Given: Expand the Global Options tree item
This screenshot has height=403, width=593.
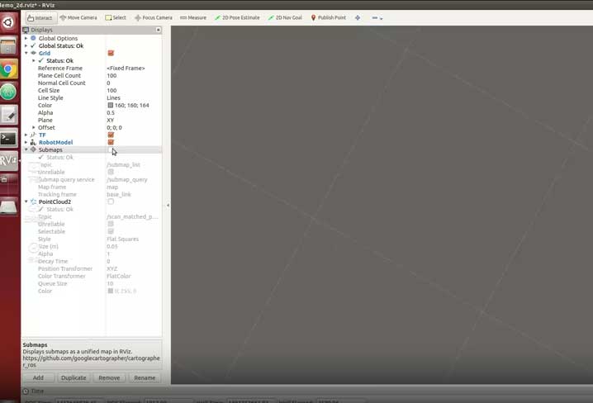Looking at the screenshot, I should (26, 39).
